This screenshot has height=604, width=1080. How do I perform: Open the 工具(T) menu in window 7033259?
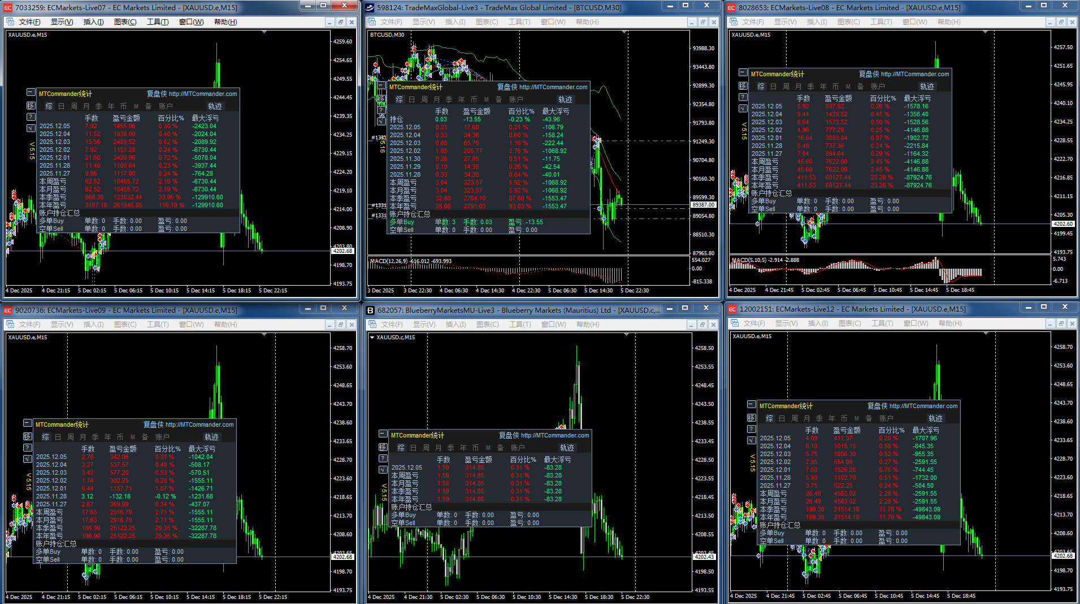[x=158, y=22]
